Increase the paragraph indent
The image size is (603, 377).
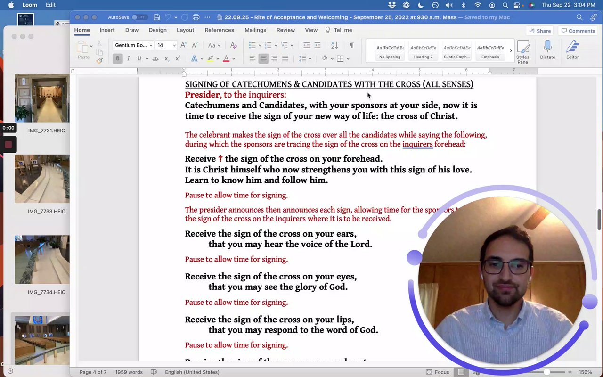(x=318, y=45)
